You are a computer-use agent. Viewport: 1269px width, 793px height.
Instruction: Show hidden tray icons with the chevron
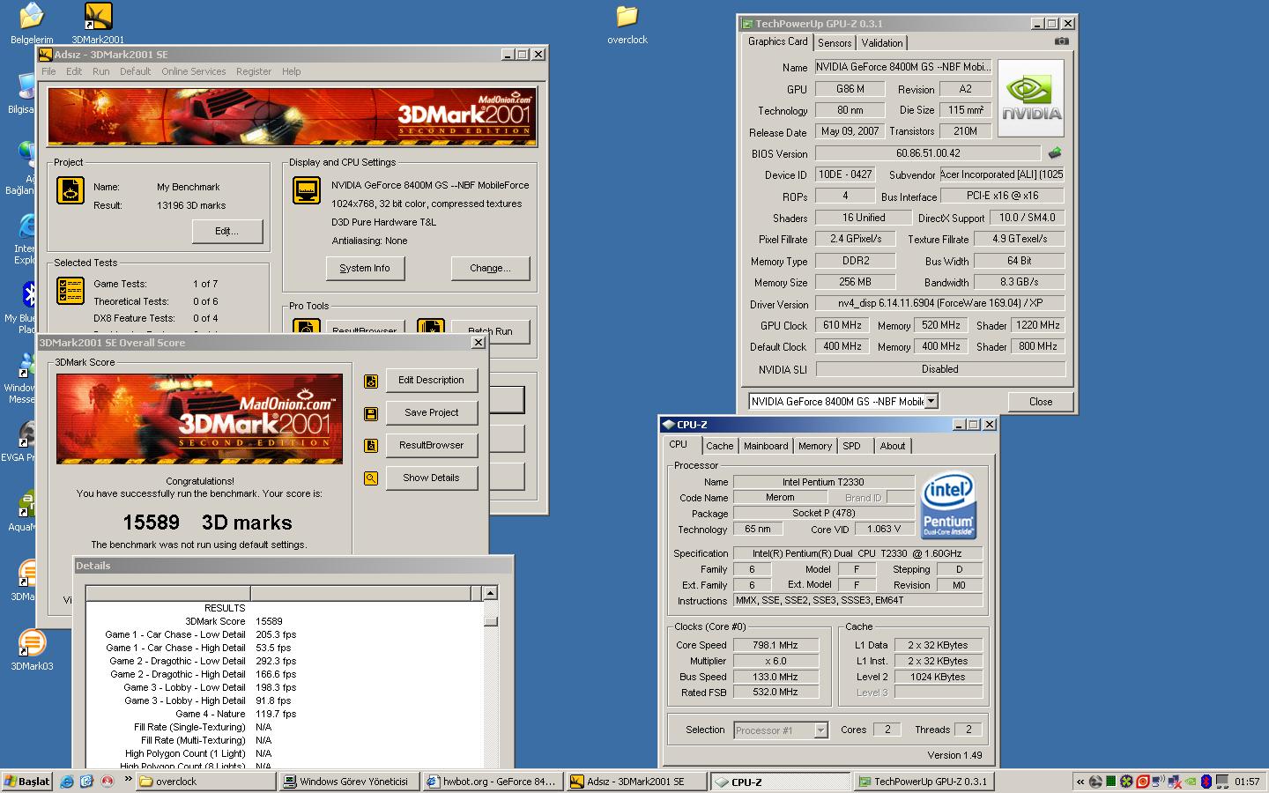pyautogui.click(x=1080, y=782)
